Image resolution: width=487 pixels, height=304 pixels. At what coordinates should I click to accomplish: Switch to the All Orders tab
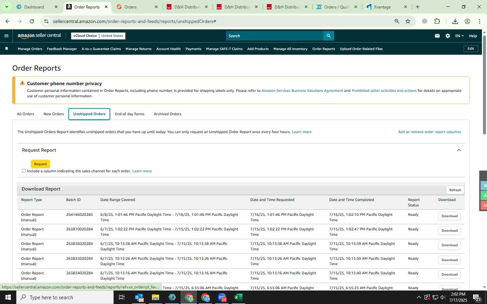pyautogui.click(x=26, y=114)
